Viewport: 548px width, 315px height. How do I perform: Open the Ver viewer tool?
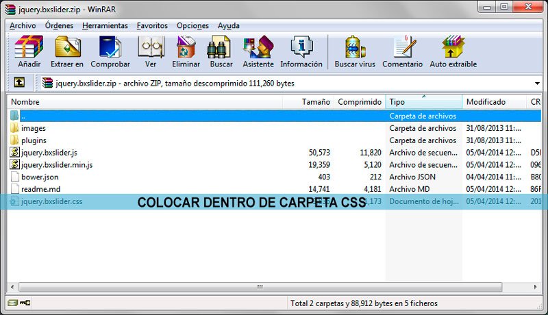(151, 51)
